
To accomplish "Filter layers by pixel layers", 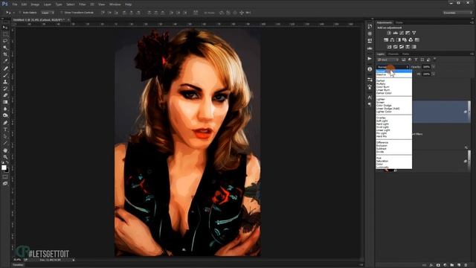I will (x=403, y=60).
